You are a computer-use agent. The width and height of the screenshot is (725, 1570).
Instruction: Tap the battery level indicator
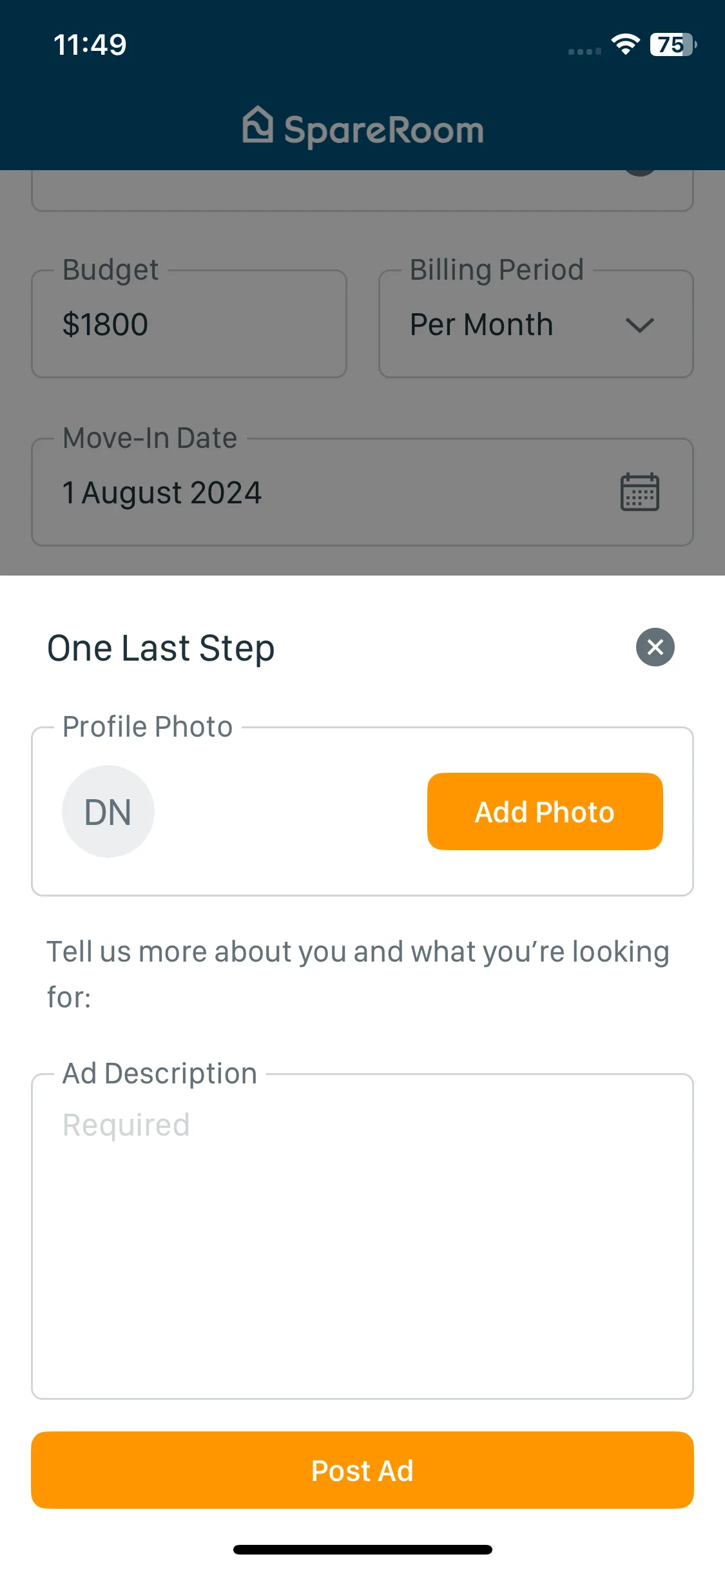click(673, 44)
